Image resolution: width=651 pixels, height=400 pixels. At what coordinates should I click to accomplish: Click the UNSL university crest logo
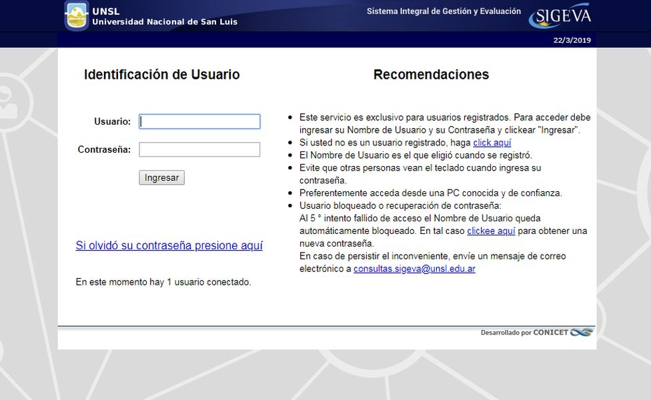(77, 16)
